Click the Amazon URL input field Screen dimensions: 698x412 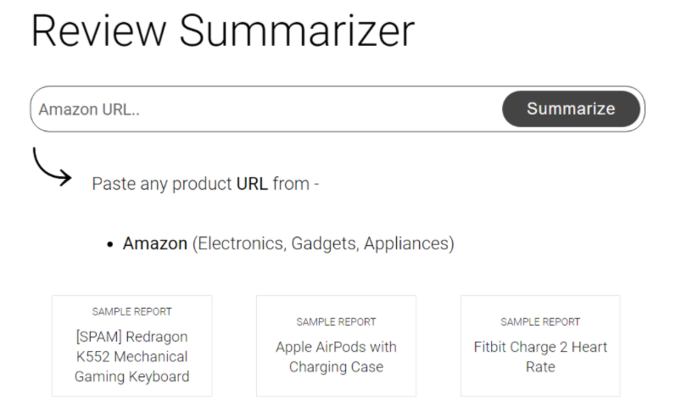coord(263,109)
